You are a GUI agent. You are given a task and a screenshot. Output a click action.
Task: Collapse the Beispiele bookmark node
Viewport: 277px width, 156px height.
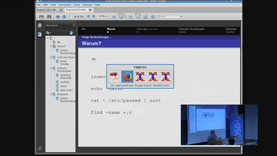coord(51,94)
